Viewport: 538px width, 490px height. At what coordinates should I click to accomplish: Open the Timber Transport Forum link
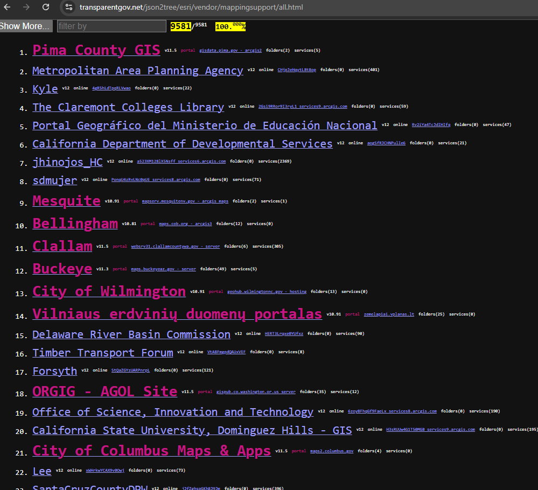[102, 353]
